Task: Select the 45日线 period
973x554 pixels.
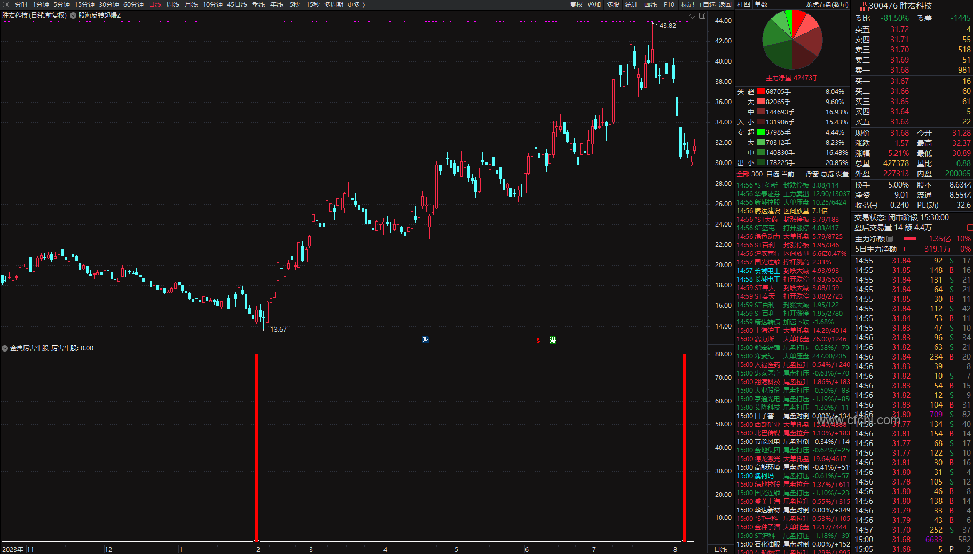Action: (x=237, y=4)
